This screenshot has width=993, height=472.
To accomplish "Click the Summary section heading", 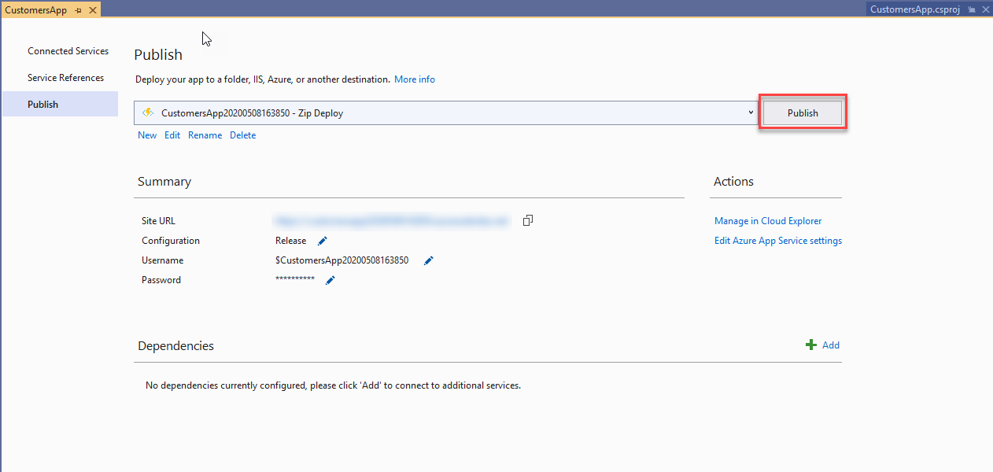I will (164, 182).
